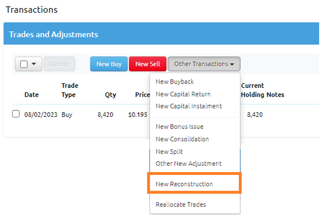Choose Other New Adjustment
This screenshot has width=332, height=219.
188,163
